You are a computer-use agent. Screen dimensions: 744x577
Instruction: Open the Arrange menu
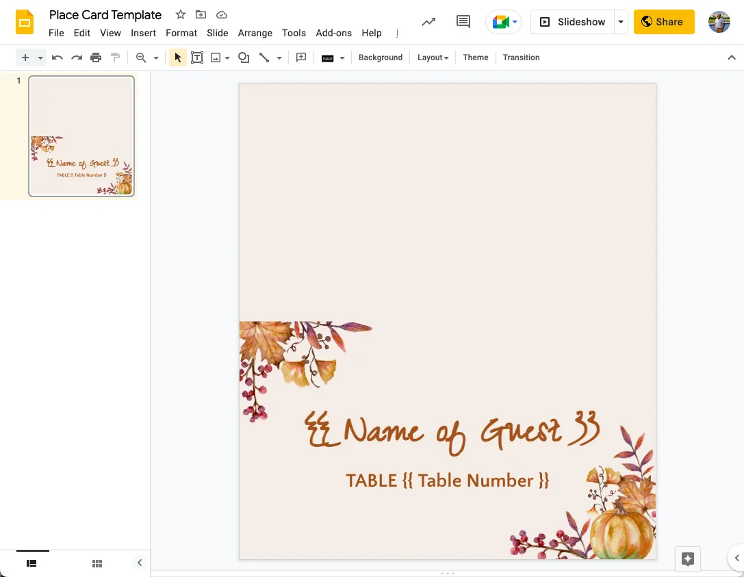255,33
